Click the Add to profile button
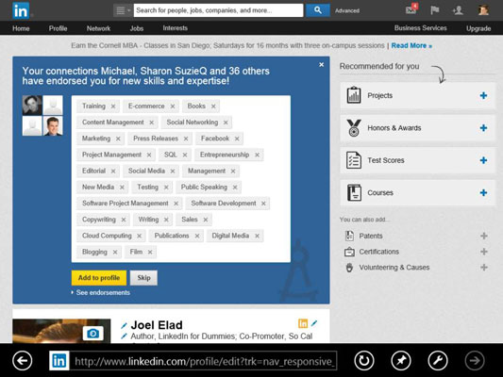The image size is (503, 377). pos(99,278)
